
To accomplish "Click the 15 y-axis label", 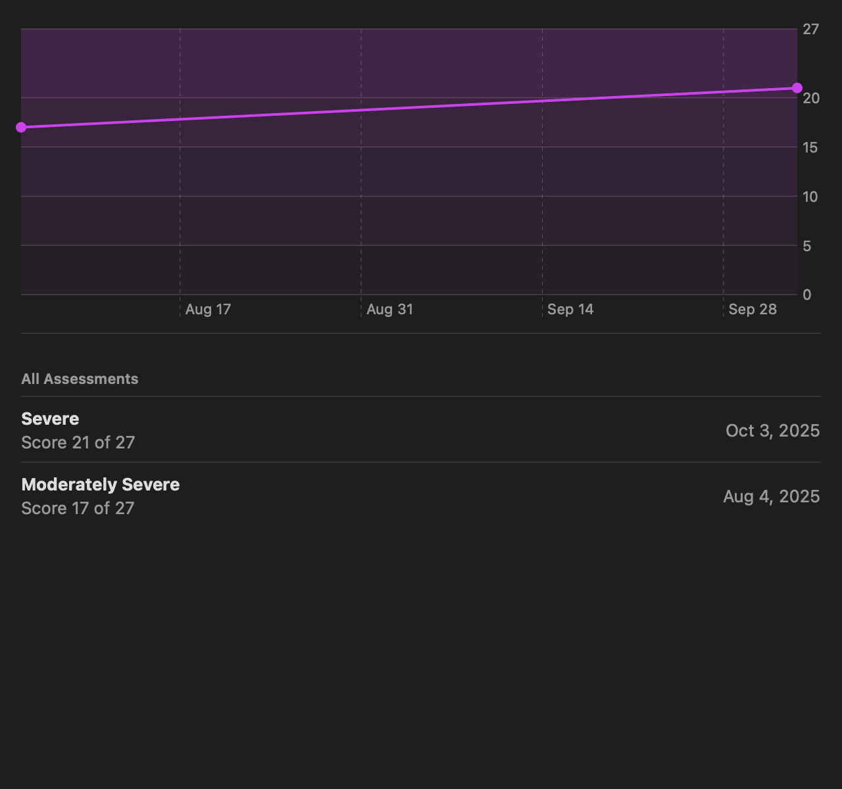I will [810, 148].
